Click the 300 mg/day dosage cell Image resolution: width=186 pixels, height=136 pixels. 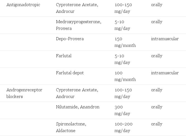pos(122,110)
